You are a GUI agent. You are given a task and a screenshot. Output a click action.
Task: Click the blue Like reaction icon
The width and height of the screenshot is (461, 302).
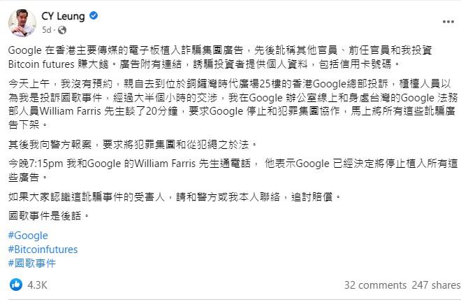click(x=15, y=285)
